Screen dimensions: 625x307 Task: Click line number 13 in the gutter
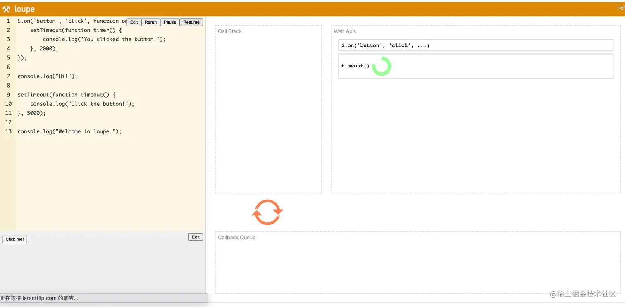[8, 131]
